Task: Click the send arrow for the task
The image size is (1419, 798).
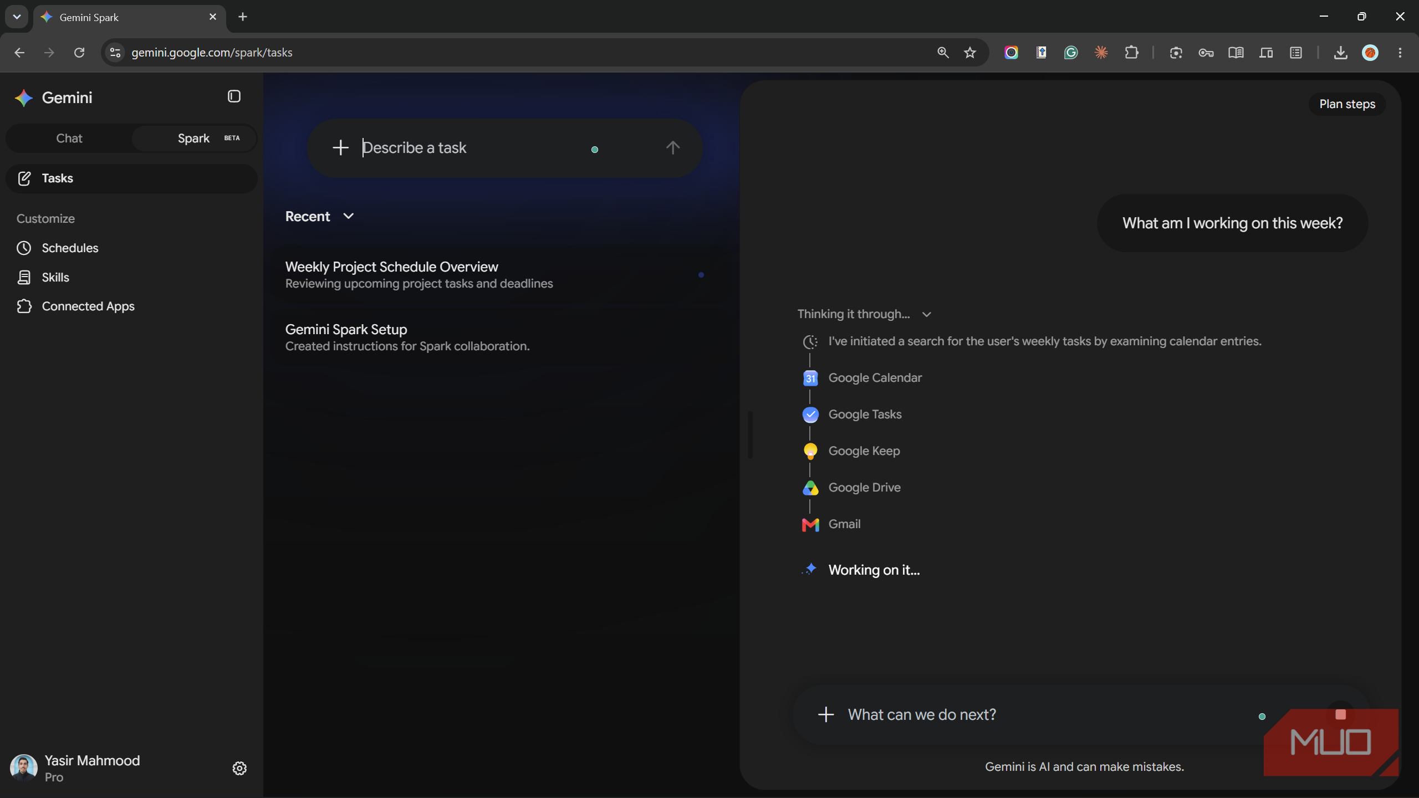Action: [x=673, y=147]
